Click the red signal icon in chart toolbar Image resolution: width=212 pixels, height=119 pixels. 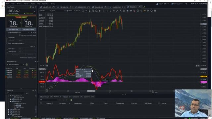tap(134, 11)
